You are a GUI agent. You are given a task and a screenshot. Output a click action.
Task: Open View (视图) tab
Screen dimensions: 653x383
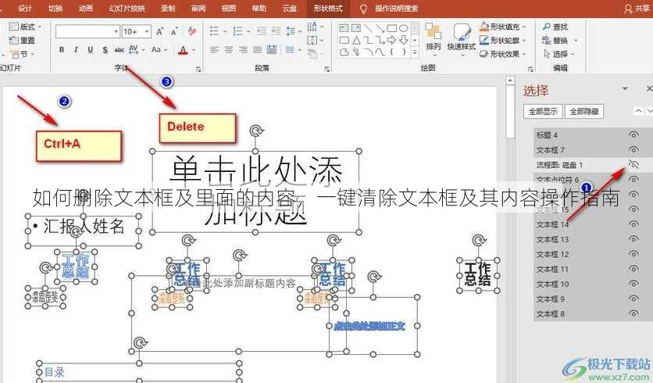tap(229, 9)
